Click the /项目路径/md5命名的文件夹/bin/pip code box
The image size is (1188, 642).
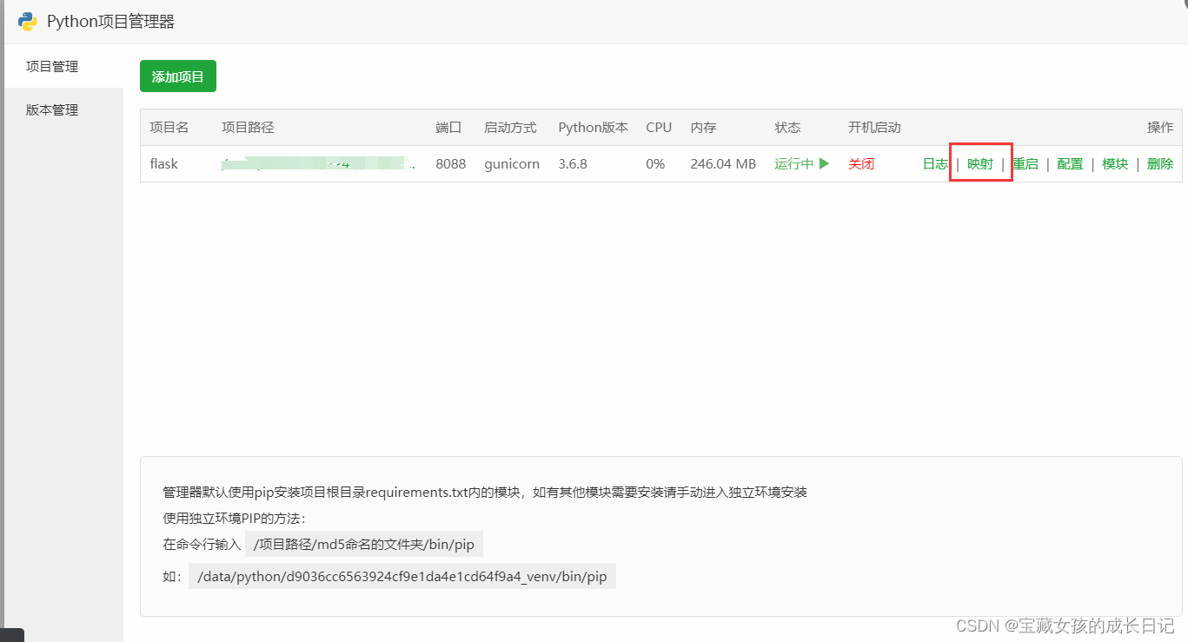(x=364, y=544)
